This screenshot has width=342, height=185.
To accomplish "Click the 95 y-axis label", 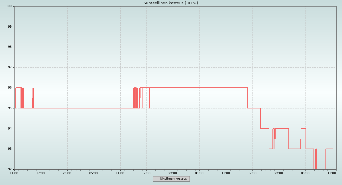I will pos(10,108).
